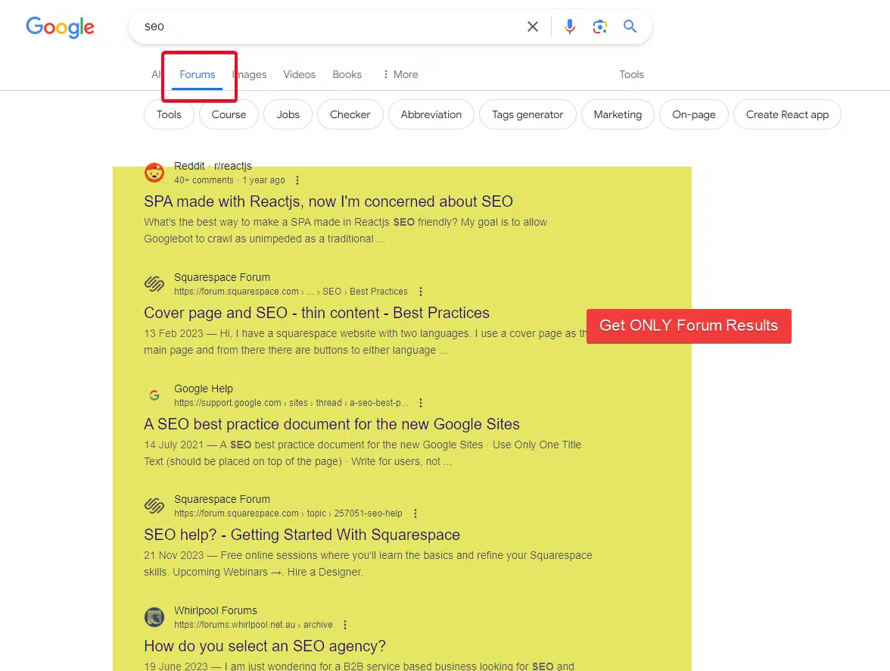Open options for Squarespace seo-help result

[x=415, y=513]
